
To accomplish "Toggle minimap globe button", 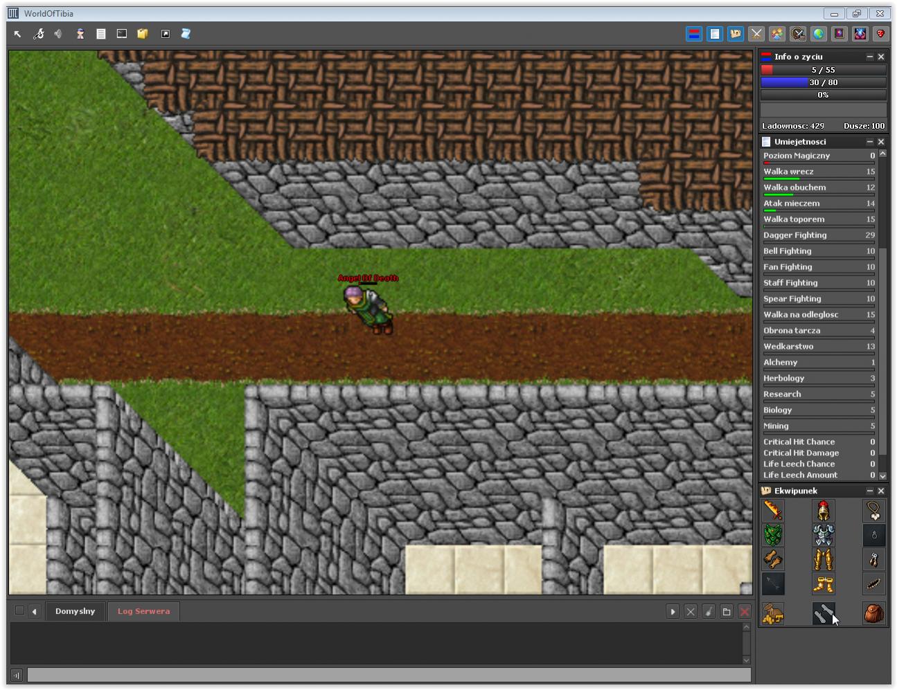I will [x=819, y=34].
